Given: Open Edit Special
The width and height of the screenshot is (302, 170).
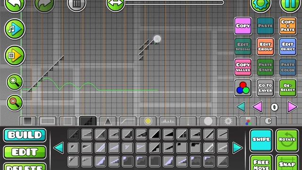Looking at the screenshot, I should tap(243, 46).
